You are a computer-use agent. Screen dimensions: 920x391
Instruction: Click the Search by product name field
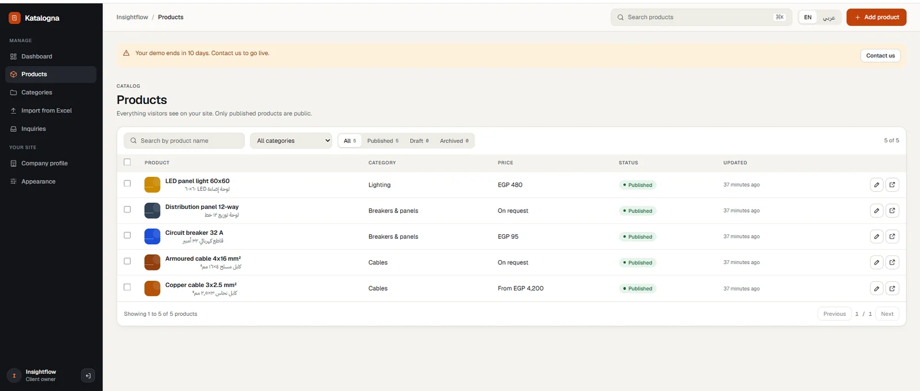click(x=184, y=141)
